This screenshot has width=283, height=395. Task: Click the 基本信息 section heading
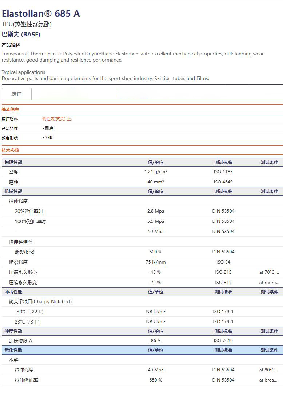coord(10,110)
